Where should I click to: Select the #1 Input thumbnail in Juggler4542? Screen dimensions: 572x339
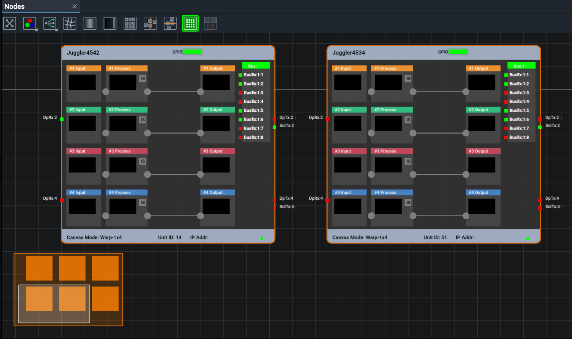pyautogui.click(x=82, y=82)
